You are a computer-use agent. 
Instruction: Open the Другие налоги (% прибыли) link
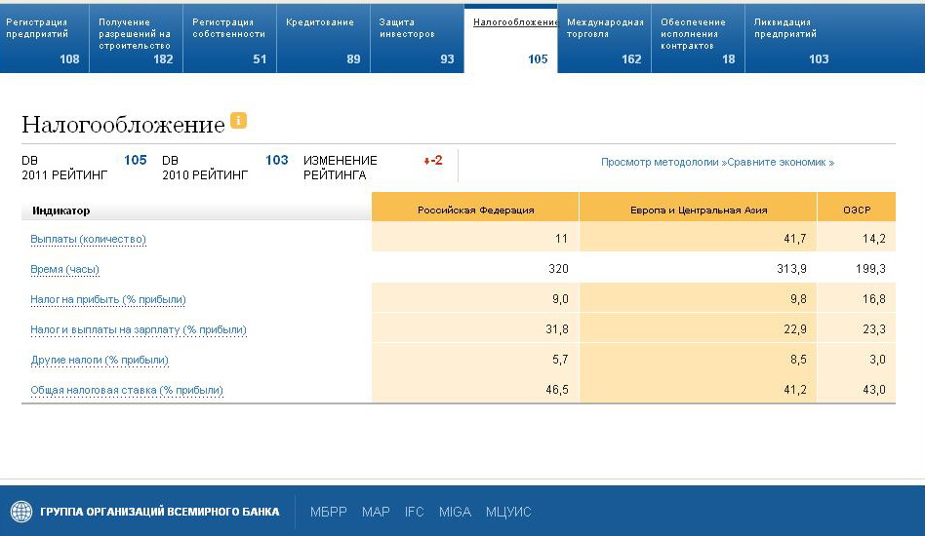click(x=100, y=360)
